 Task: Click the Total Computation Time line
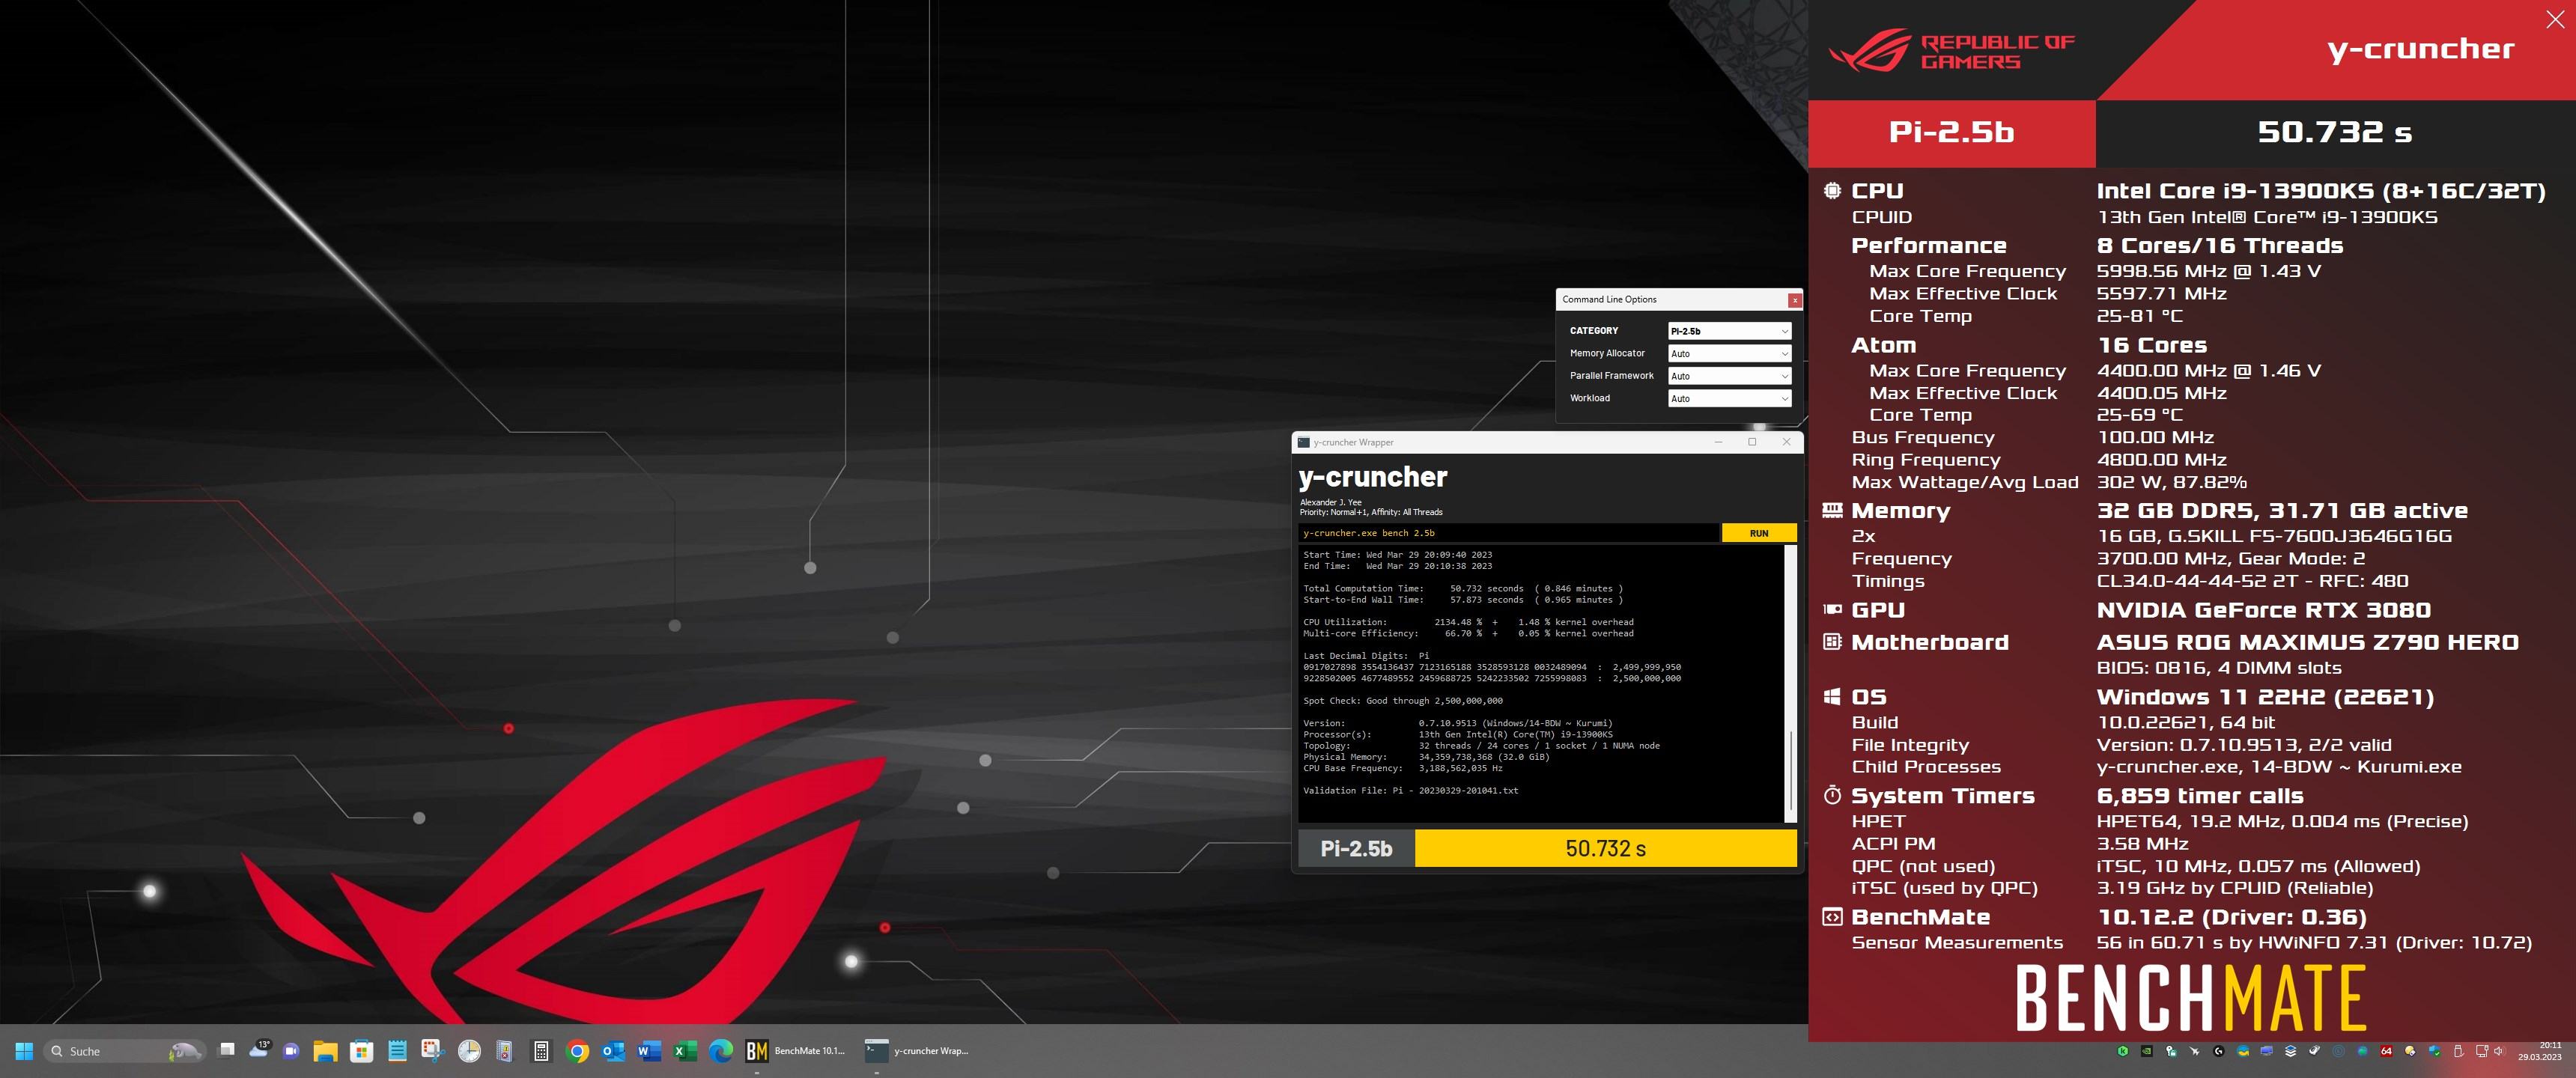click(x=1463, y=589)
